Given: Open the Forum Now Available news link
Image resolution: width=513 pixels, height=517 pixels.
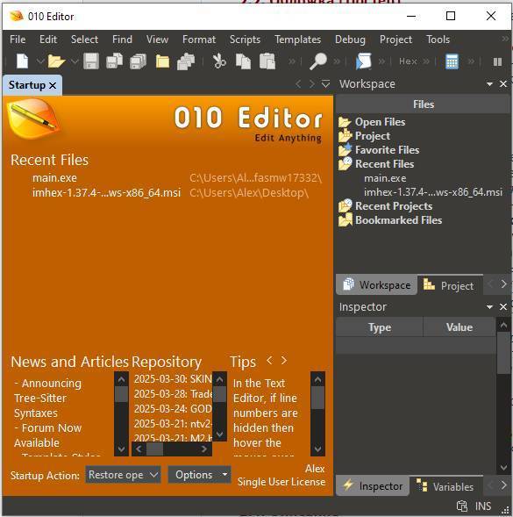Looking at the screenshot, I should point(47,435).
